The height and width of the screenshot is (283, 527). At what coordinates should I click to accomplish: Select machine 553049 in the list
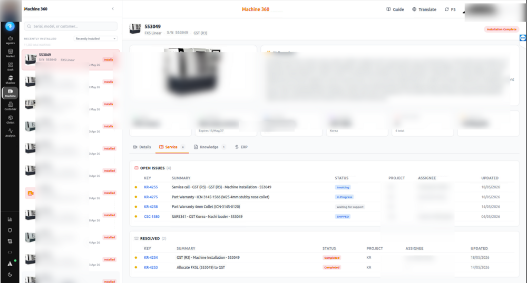[x=71, y=59]
